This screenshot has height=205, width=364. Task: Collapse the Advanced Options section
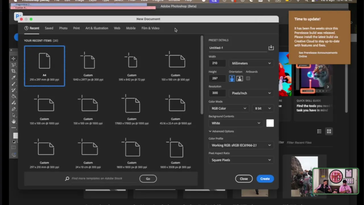221,131
